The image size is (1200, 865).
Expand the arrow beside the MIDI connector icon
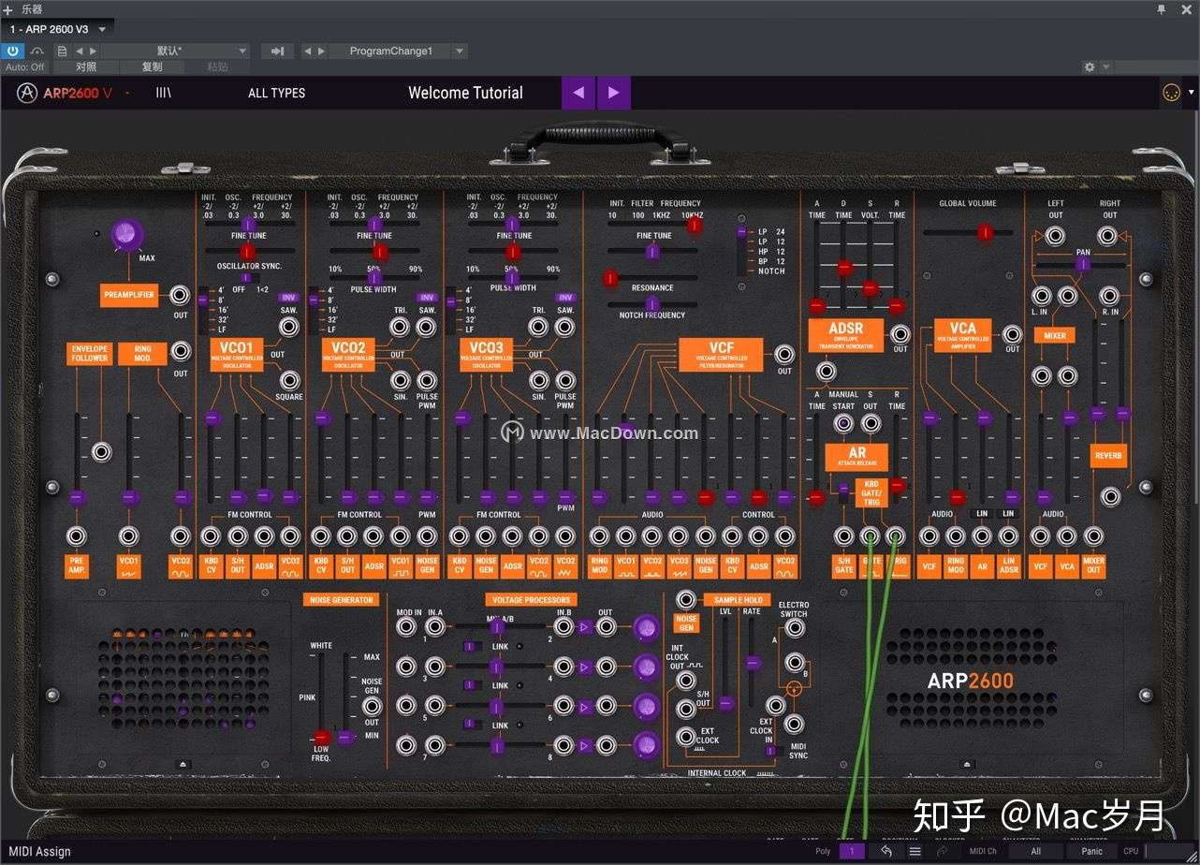coord(1191,93)
